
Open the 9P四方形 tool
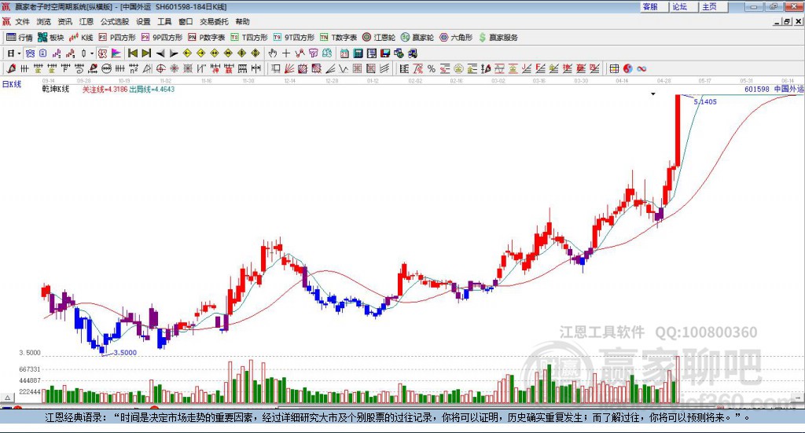tap(162, 38)
